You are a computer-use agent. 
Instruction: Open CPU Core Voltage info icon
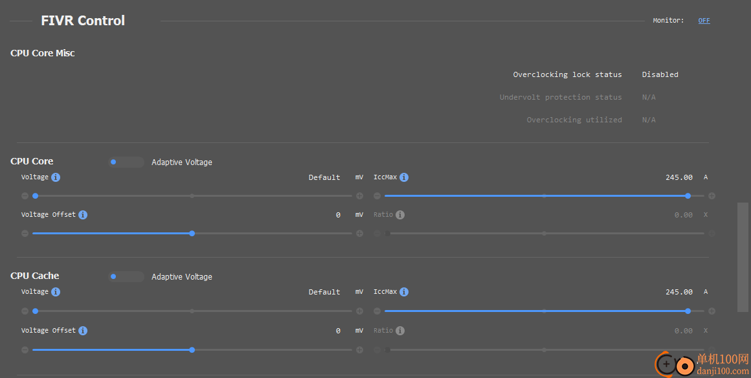[56, 177]
